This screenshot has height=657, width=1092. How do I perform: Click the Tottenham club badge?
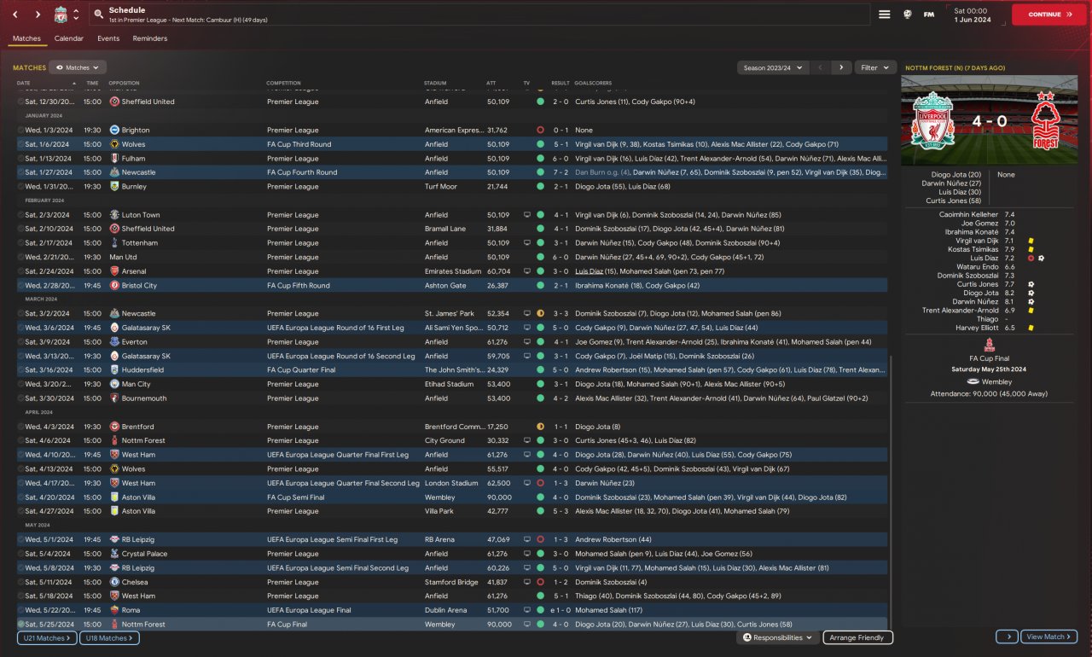coord(114,243)
